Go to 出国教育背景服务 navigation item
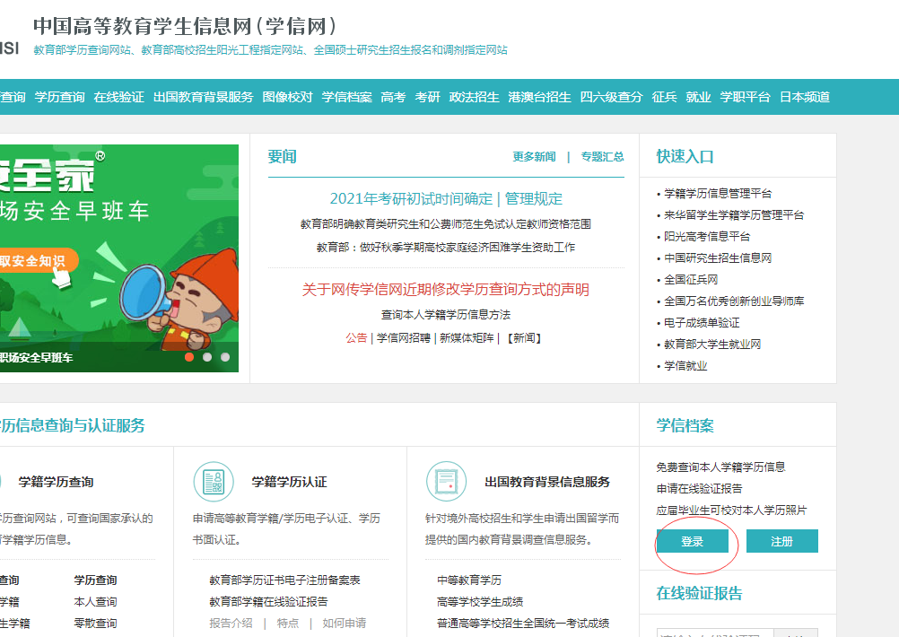The image size is (899, 637). [203, 97]
